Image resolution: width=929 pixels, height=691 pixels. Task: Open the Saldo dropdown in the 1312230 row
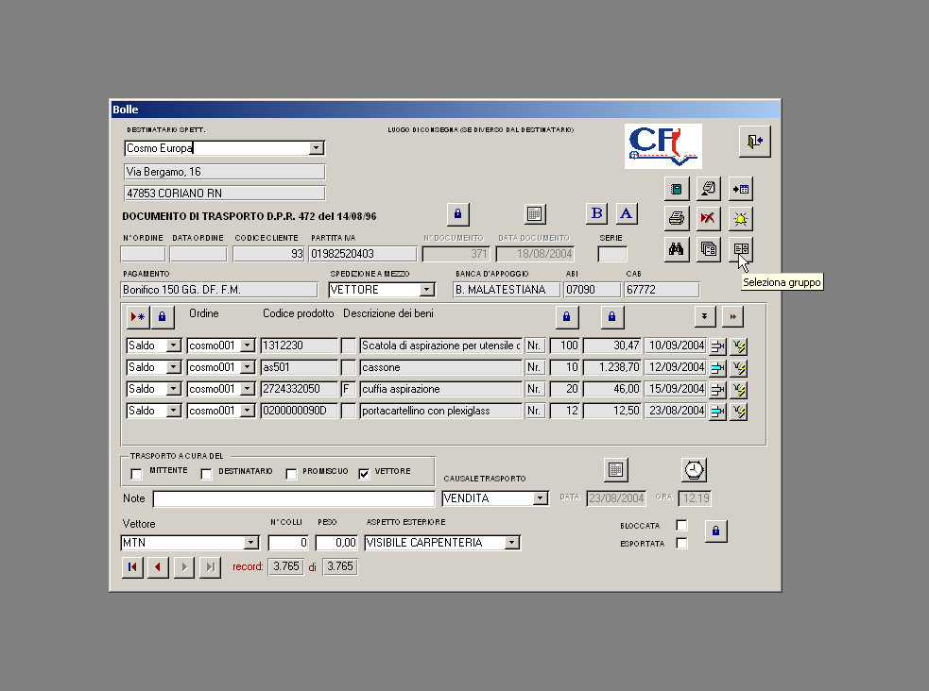click(x=173, y=345)
